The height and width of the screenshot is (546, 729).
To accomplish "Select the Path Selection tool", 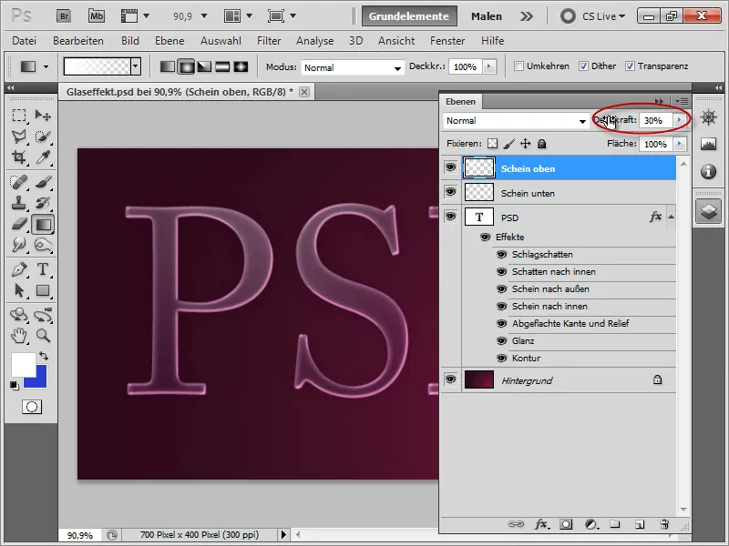I will (19, 290).
